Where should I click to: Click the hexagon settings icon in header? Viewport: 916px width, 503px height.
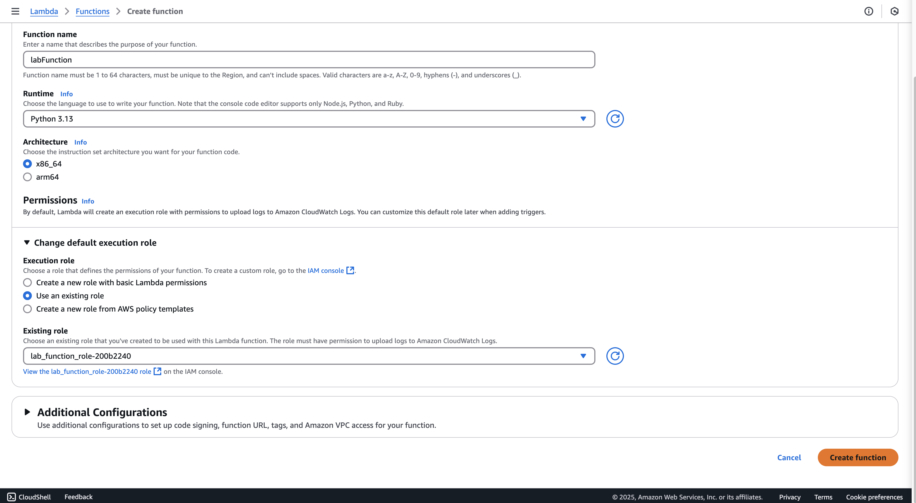pyautogui.click(x=895, y=12)
